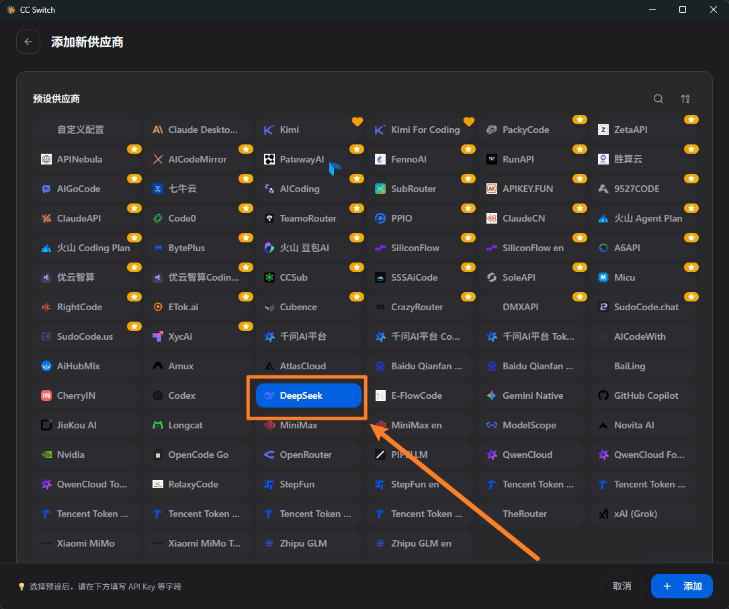Select the SiliconFlow en preset

coord(531,248)
